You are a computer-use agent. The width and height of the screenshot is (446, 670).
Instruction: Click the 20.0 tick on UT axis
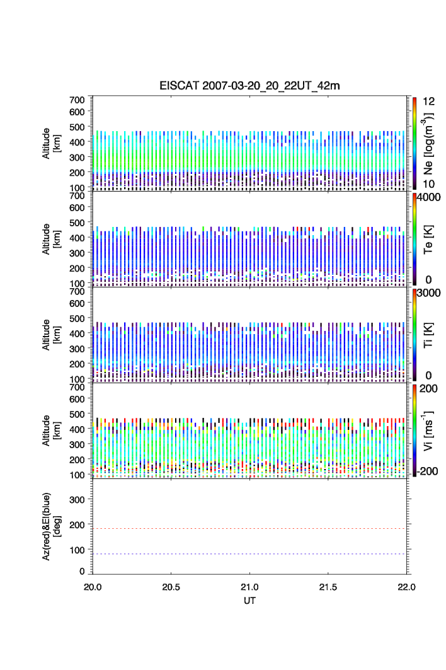pos(93,587)
